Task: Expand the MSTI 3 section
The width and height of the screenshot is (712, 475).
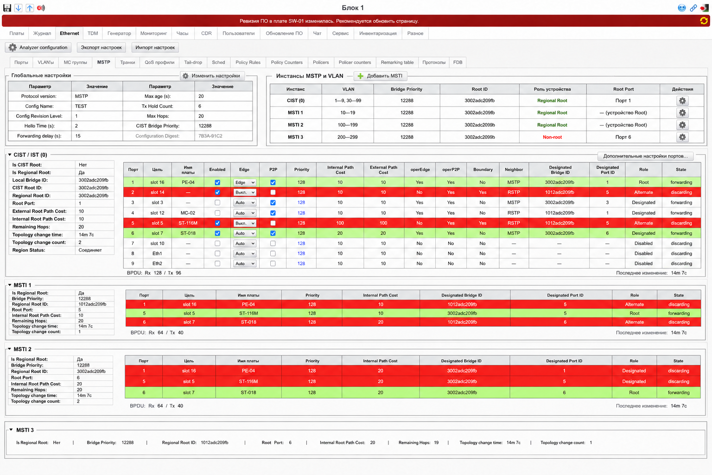Action: coord(11,430)
